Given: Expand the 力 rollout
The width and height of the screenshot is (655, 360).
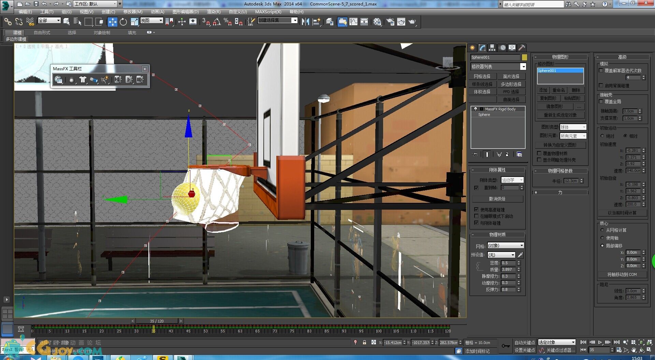Looking at the screenshot, I should coord(560,192).
